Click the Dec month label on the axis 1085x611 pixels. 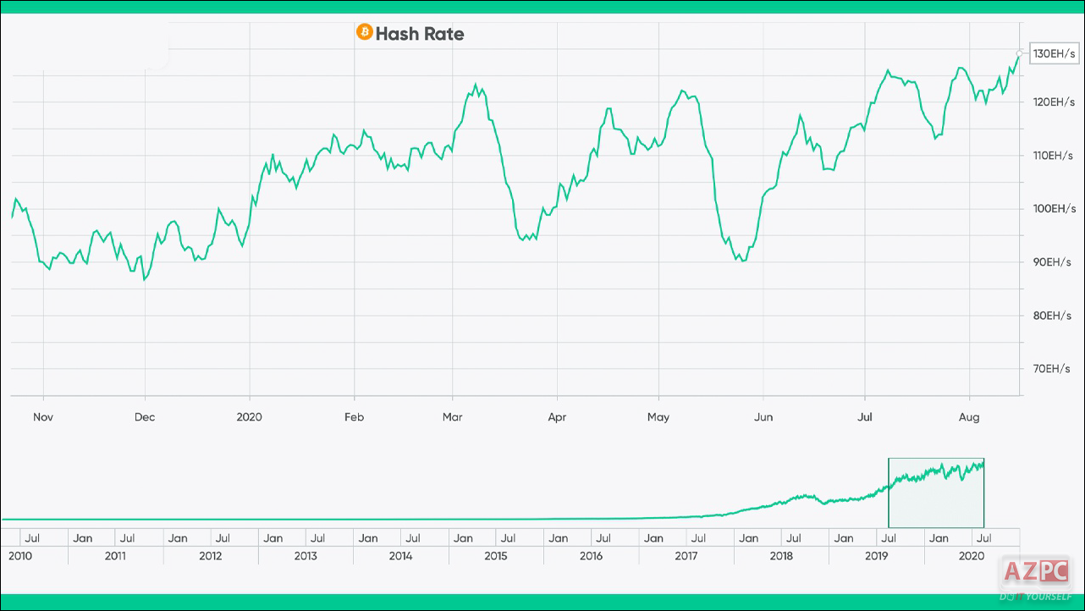[144, 416]
